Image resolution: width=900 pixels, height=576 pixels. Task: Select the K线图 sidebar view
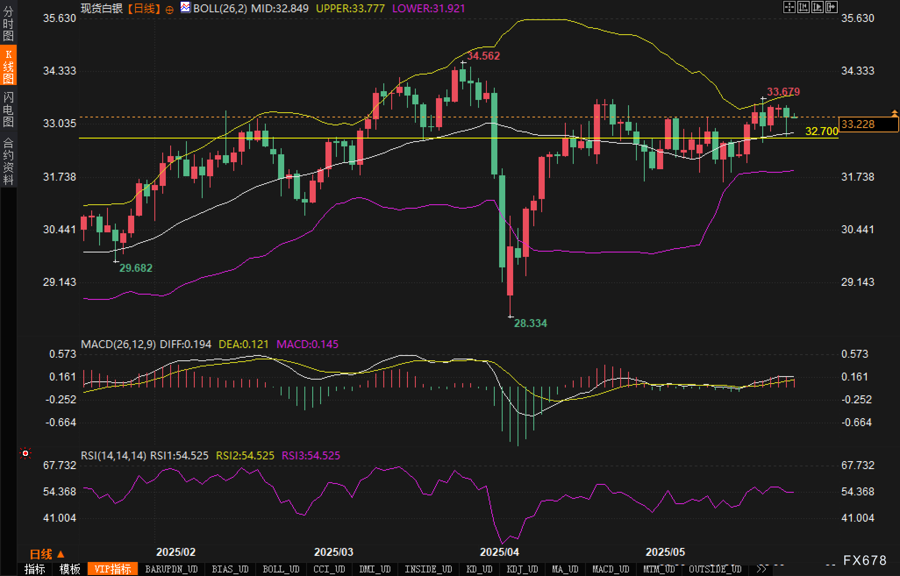point(8,66)
